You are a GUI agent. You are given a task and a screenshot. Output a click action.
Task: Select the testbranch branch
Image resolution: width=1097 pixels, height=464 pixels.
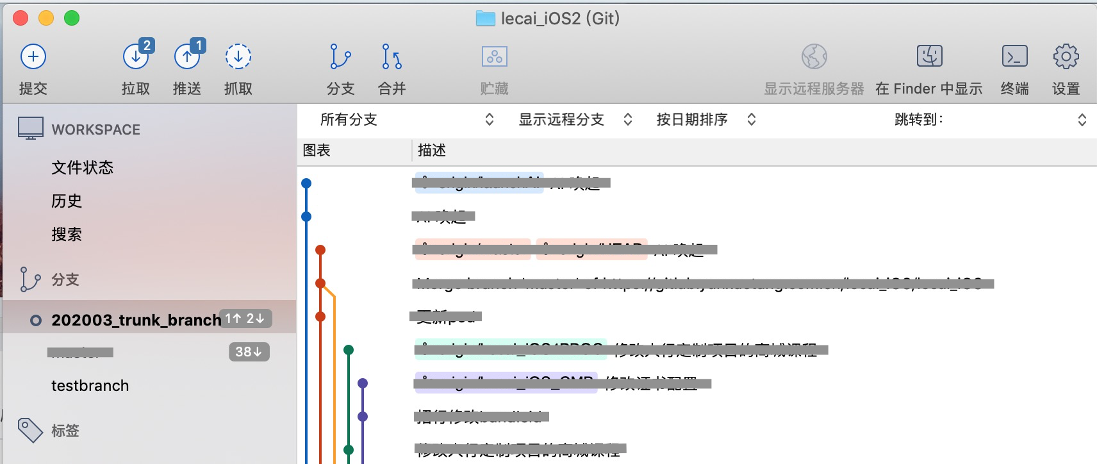[x=90, y=386]
